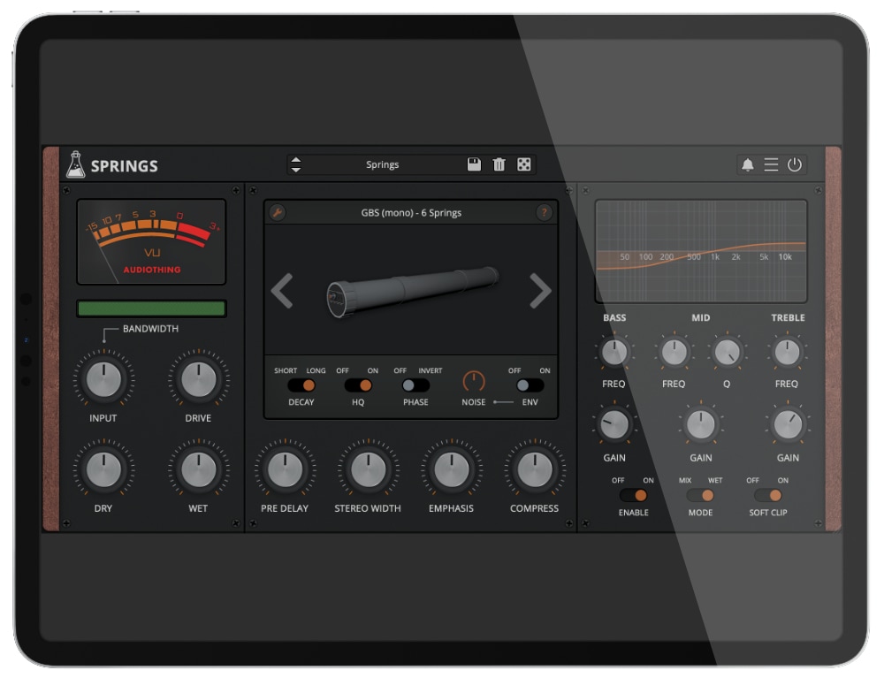
Task: Click the Compress knob
Action: click(x=535, y=469)
